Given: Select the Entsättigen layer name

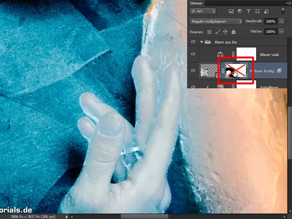Looking at the screenshot, I should pyautogui.click(x=269, y=87).
